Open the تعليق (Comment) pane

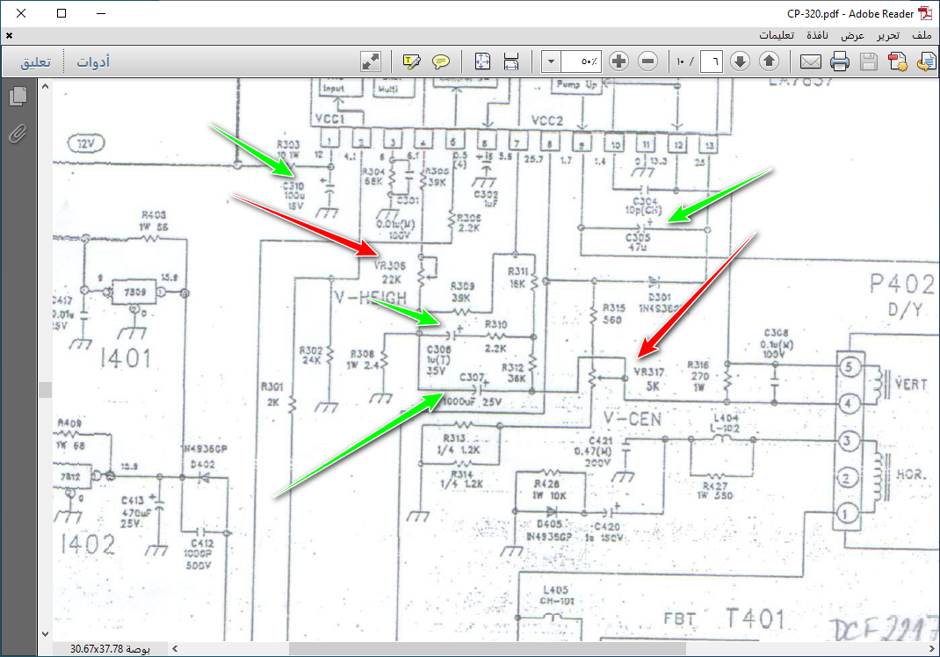pyautogui.click(x=36, y=62)
